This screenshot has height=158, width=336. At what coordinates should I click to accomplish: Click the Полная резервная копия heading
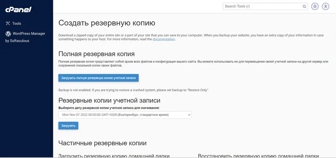tap(97, 54)
